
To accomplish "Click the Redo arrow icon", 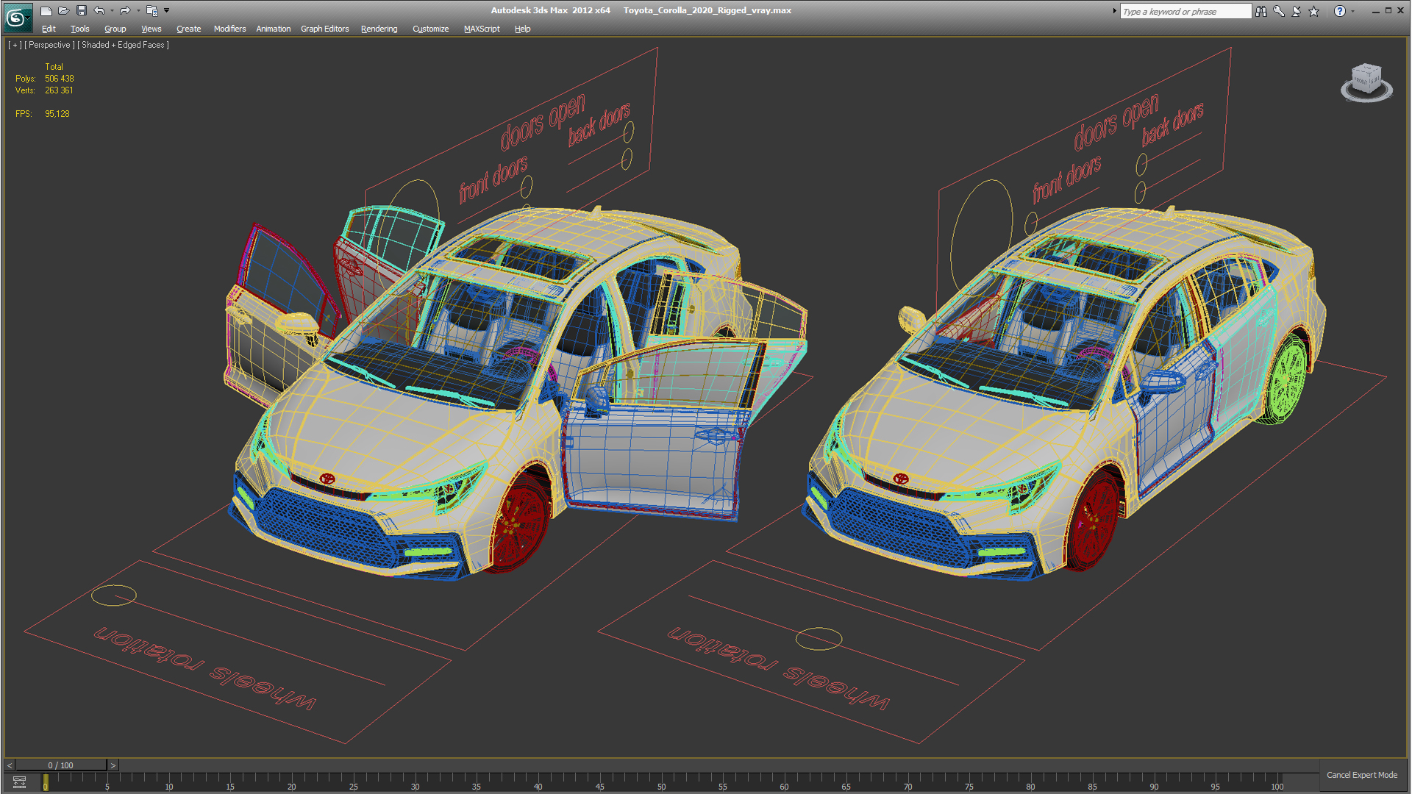I will tap(125, 11).
